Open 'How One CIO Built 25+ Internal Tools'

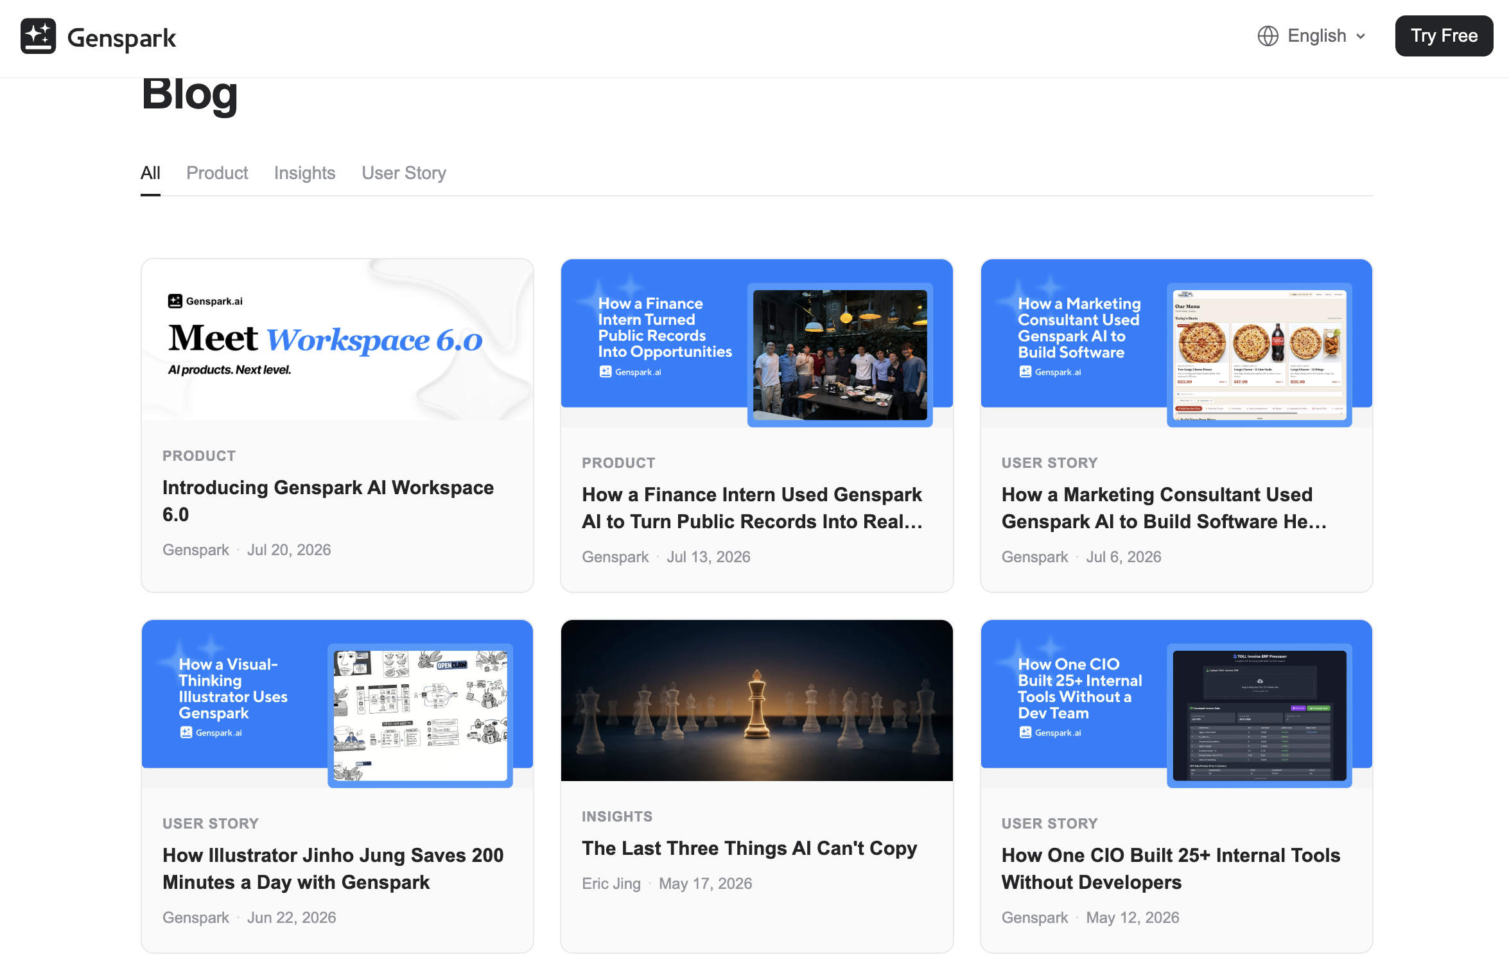coord(1171,868)
